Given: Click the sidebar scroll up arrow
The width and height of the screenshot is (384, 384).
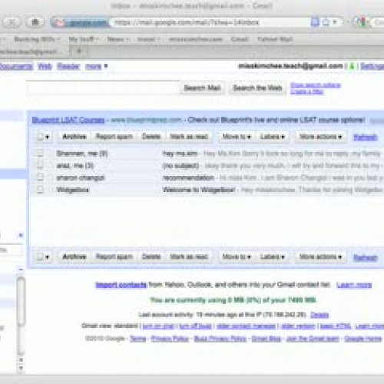Looking at the screenshot, I should [x=22, y=360].
